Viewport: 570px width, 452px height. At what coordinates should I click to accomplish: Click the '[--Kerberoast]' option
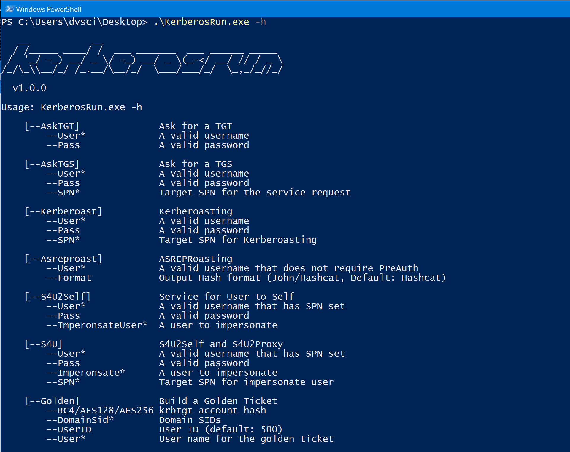(63, 211)
